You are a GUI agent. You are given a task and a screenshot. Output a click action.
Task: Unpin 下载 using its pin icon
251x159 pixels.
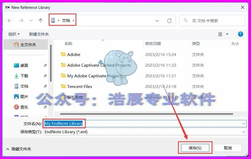[x=45, y=76]
